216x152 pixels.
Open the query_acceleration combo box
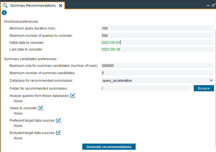[157, 80]
